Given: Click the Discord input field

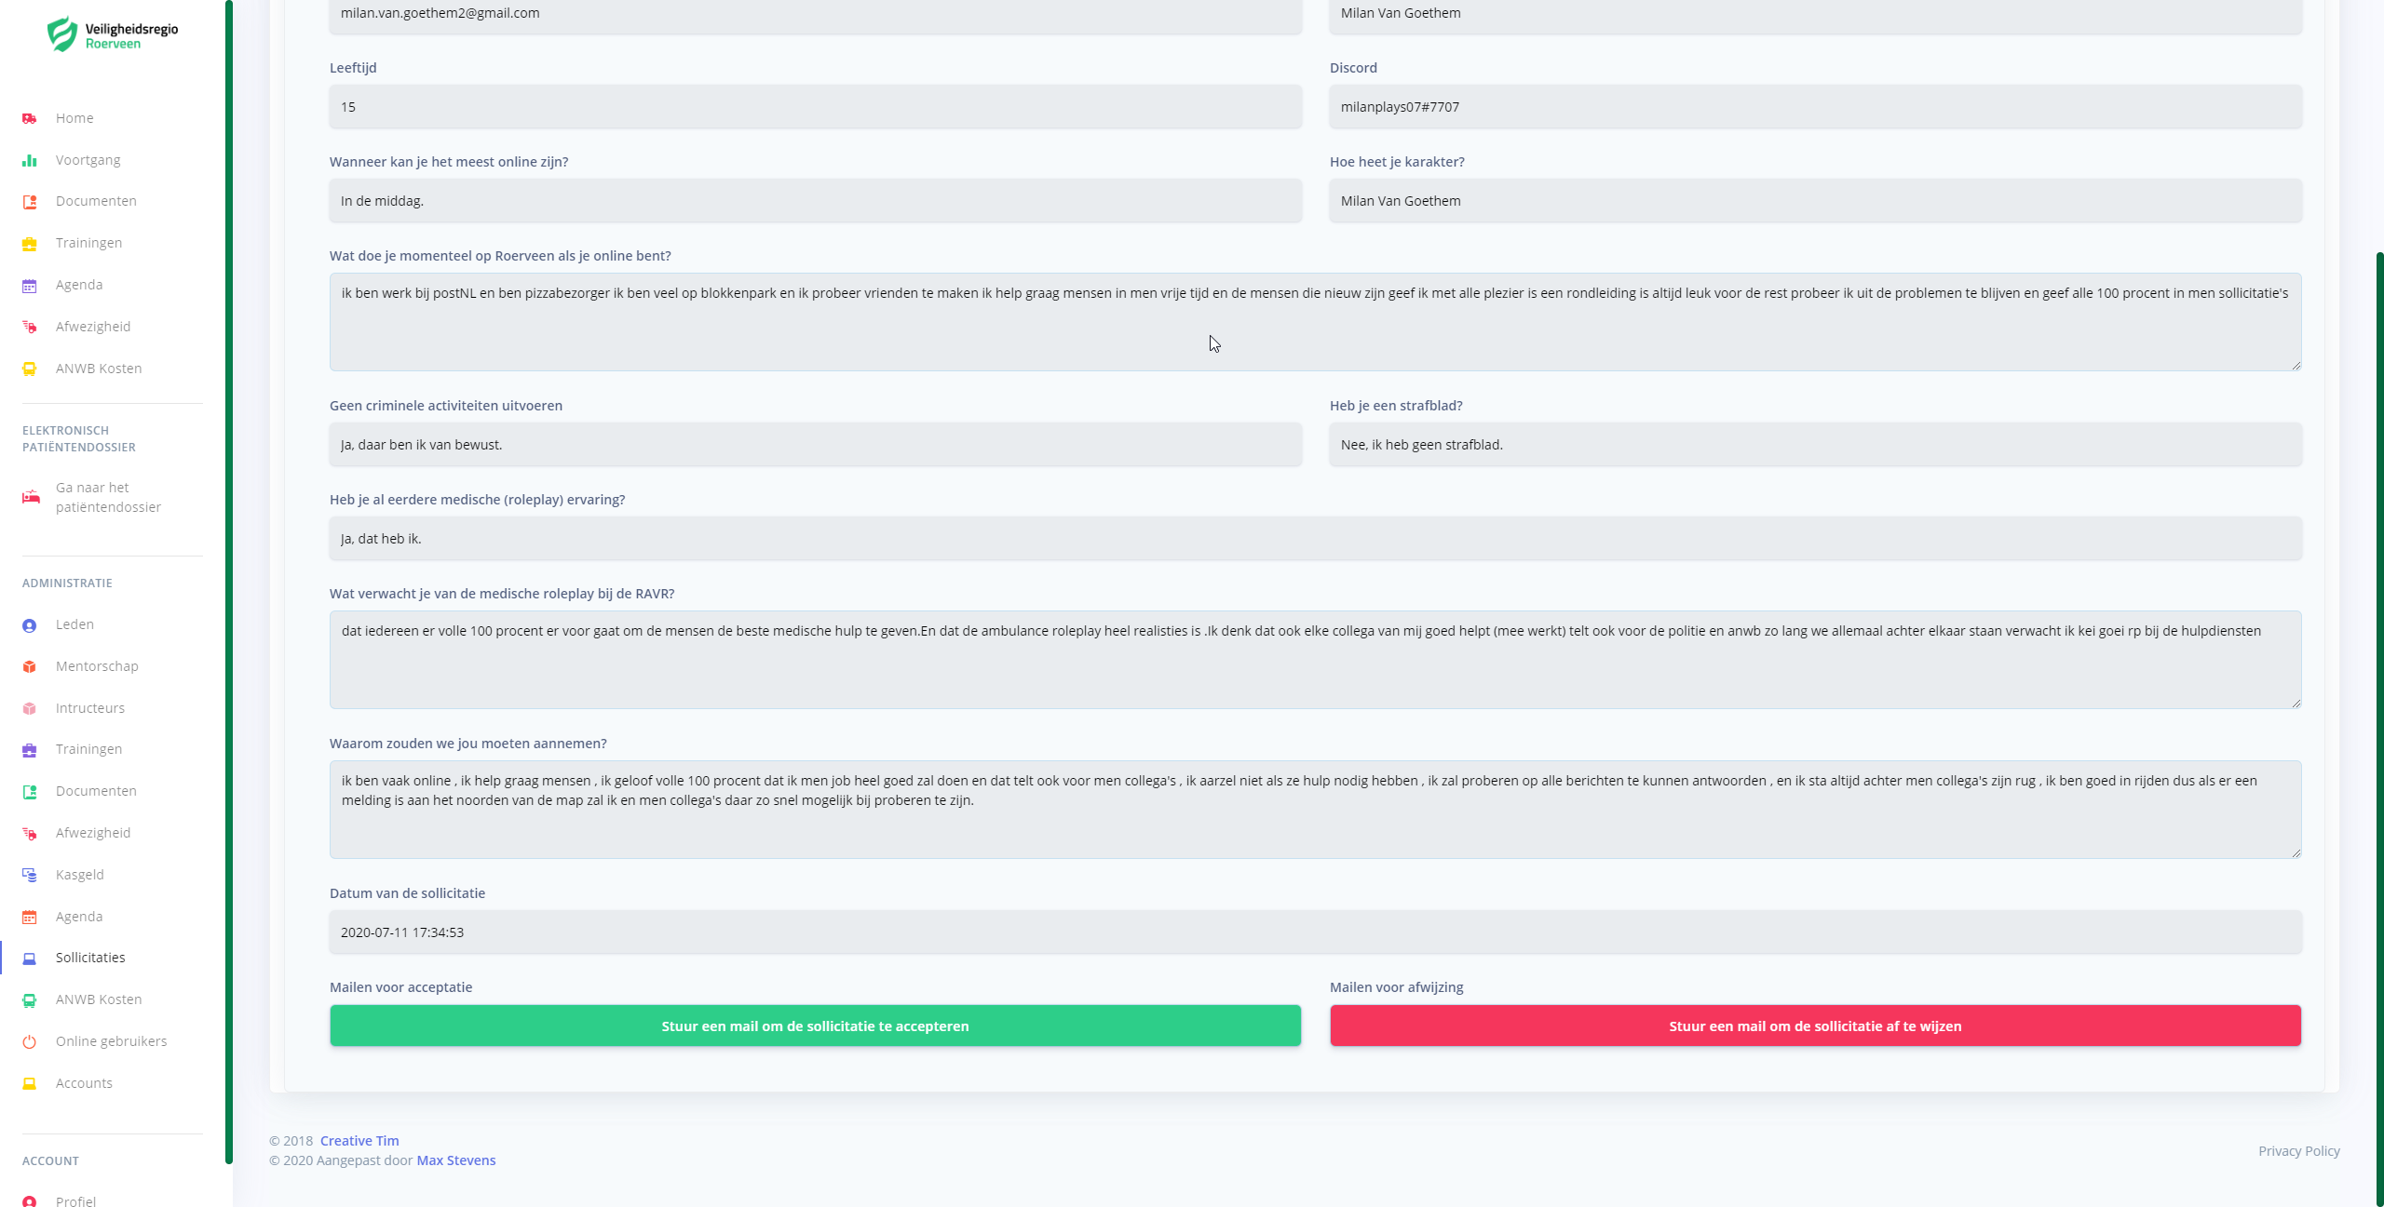Looking at the screenshot, I should click(1815, 107).
